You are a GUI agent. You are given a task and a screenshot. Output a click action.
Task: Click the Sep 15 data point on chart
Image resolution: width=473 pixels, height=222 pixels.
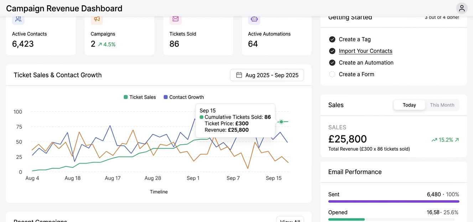pyautogui.click(x=281, y=122)
